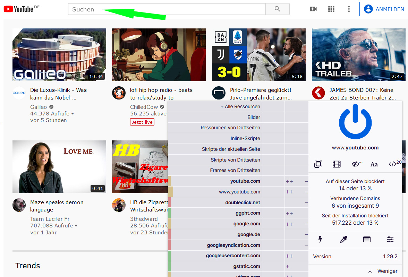Select 'Frames von Drittseiten' row
Viewport: 408px width, 277px height.
coord(214,170)
